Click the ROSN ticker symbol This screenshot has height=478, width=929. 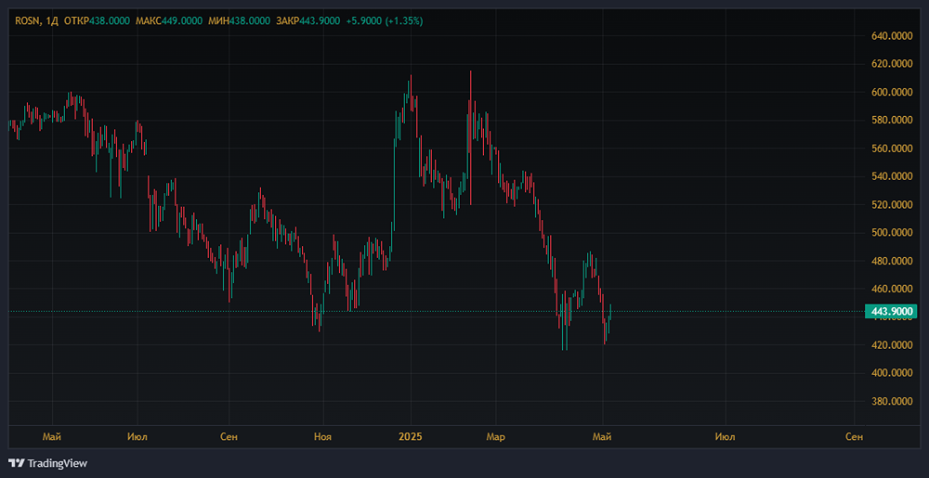27,20
